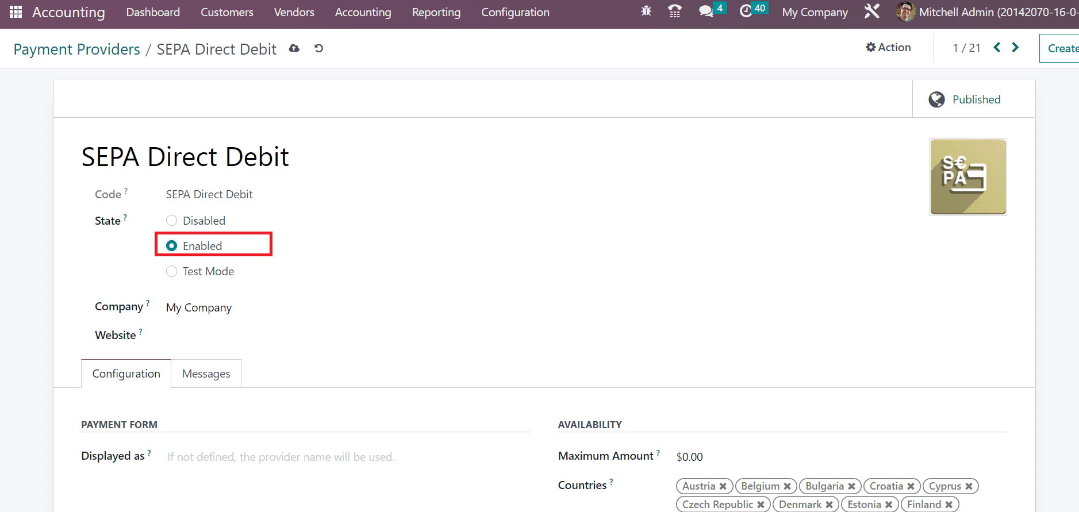Edit the Maximum Amount value
This screenshot has height=512, width=1079.
click(689, 457)
